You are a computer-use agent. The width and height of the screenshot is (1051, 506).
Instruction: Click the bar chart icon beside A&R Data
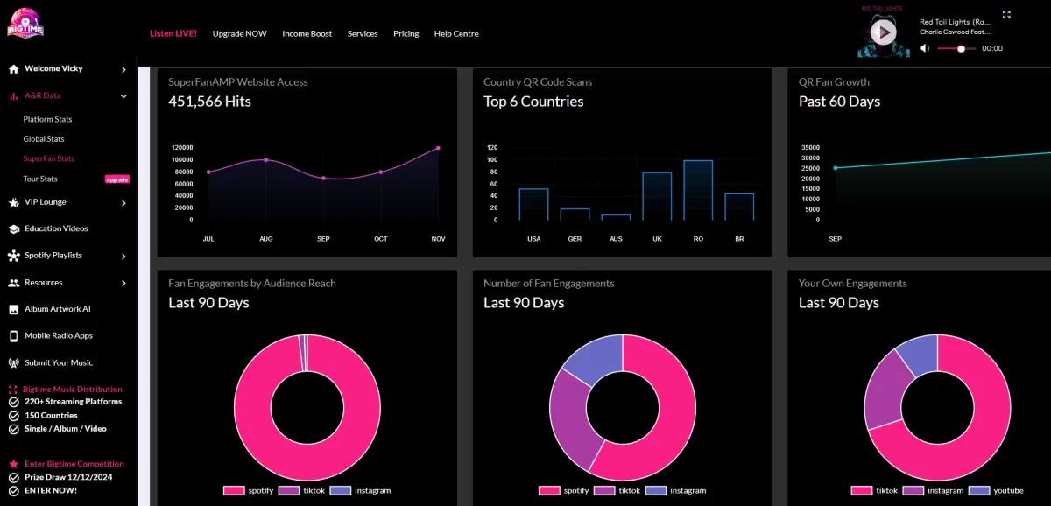tap(14, 95)
